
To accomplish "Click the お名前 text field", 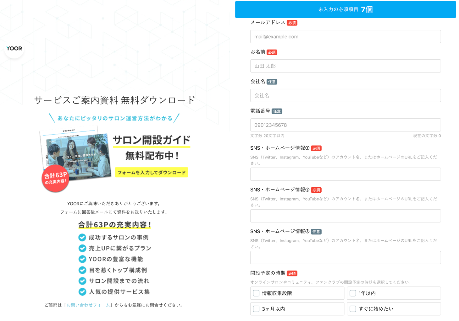I will click(345, 66).
